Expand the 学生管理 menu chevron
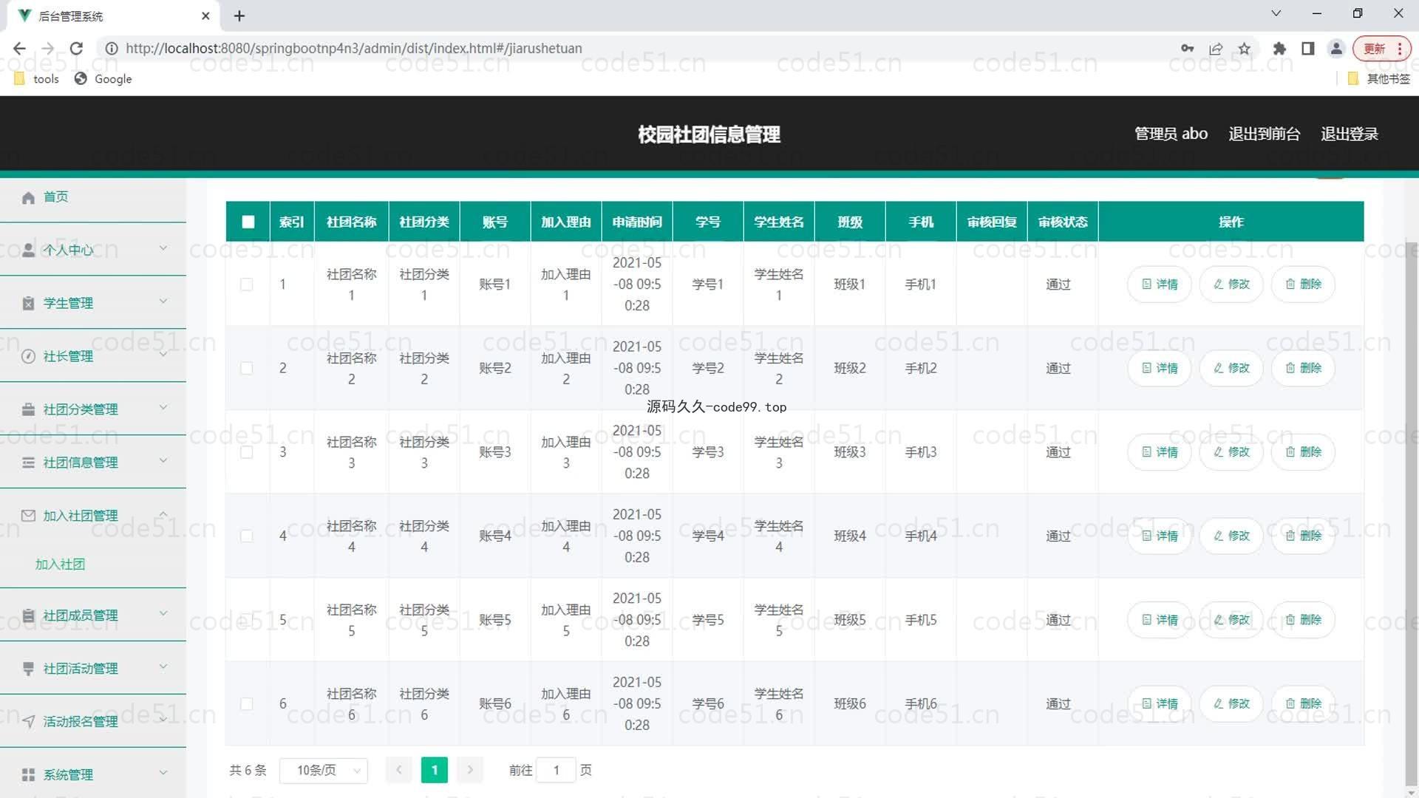Screen dimensions: 1419x798 coord(163,301)
